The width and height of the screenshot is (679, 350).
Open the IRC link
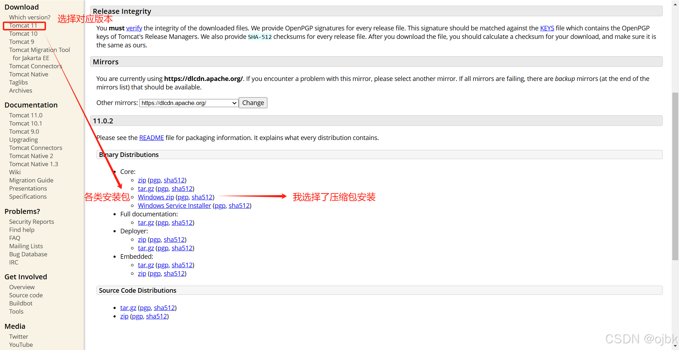pyautogui.click(x=14, y=262)
